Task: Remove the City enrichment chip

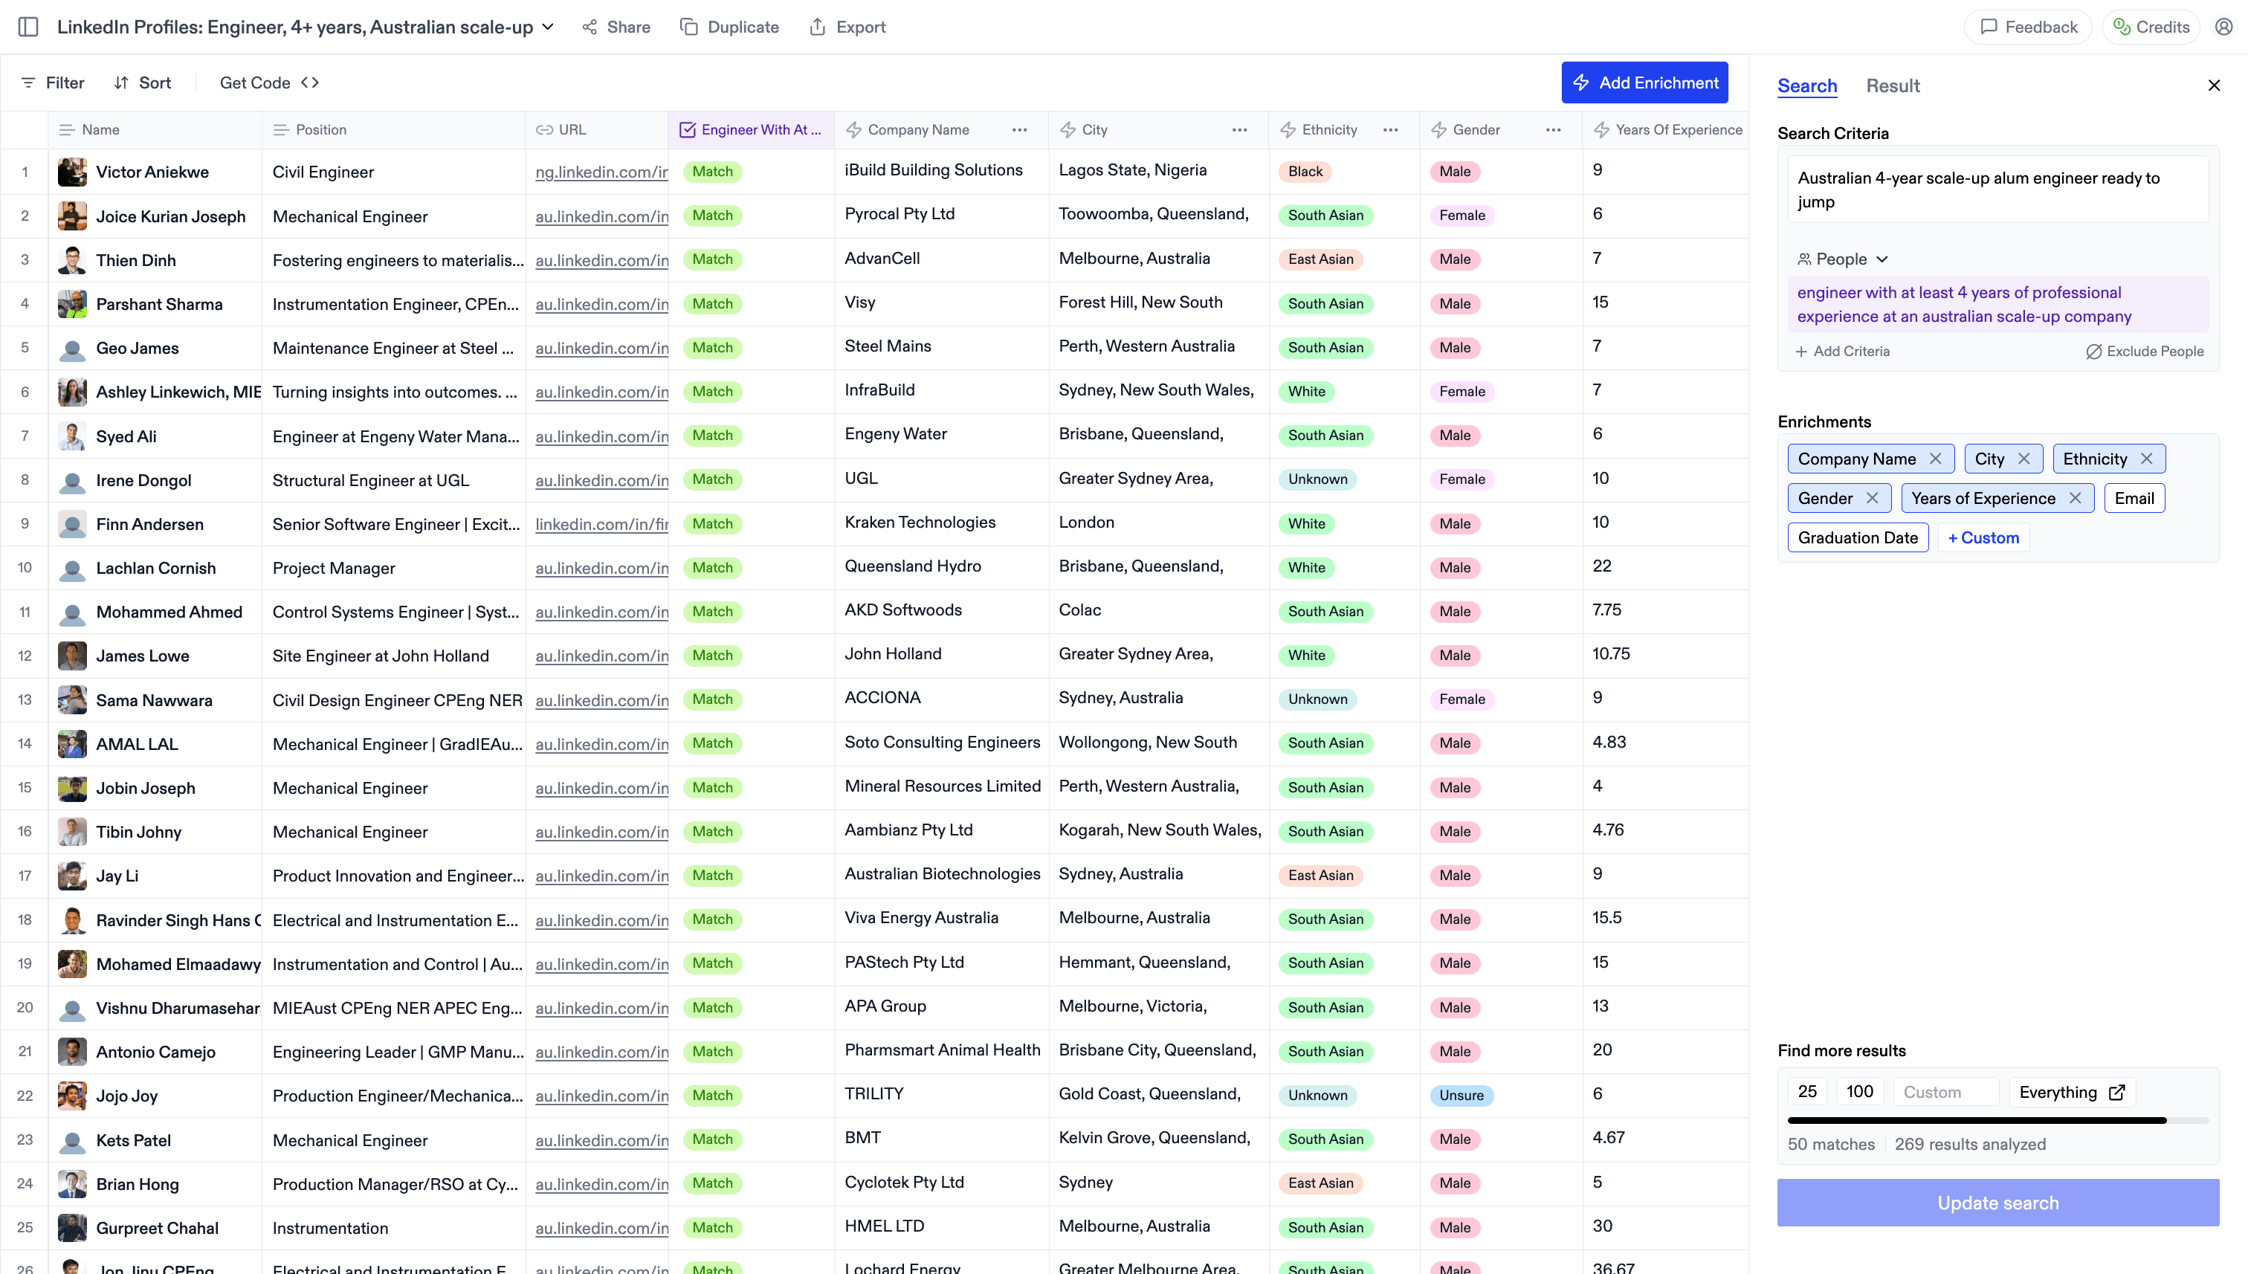Action: pos(2024,459)
